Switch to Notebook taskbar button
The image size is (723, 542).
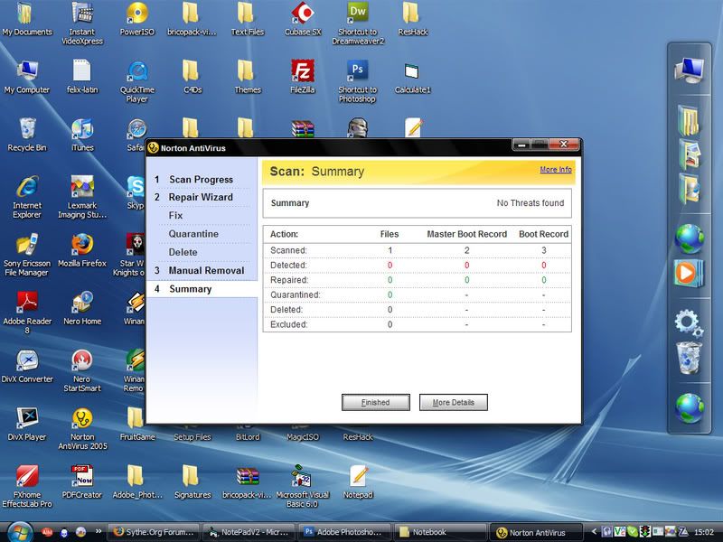[440, 532]
